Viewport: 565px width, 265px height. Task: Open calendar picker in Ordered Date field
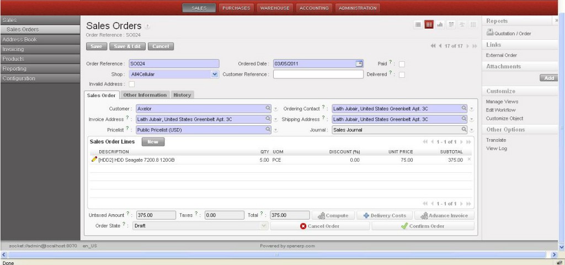[359, 64]
